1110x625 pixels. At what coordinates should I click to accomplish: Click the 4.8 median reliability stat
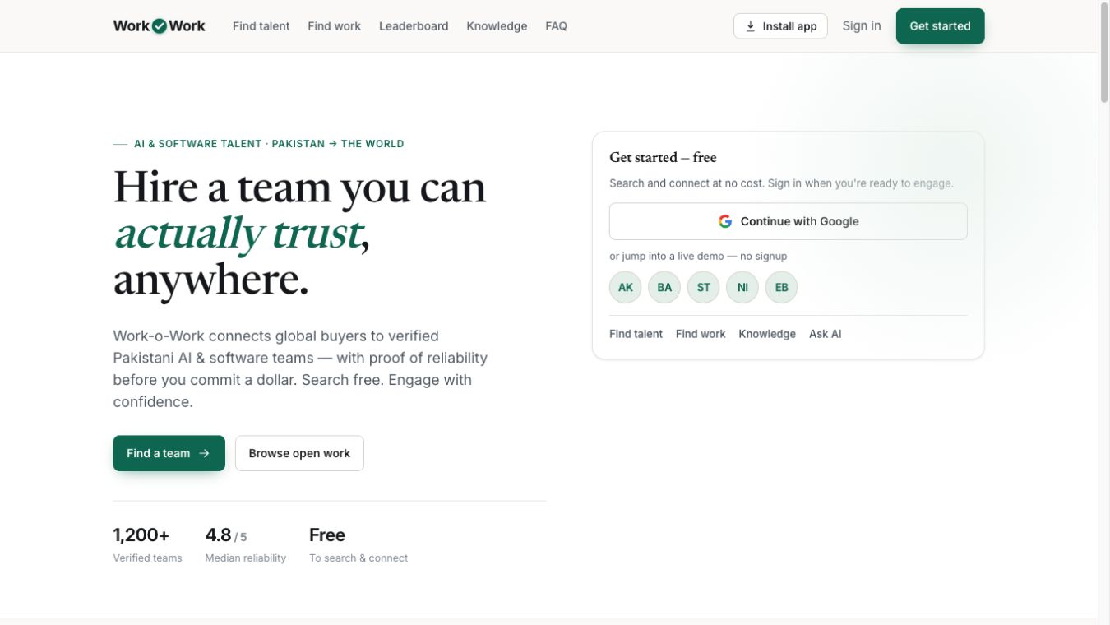(x=246, y=545)
